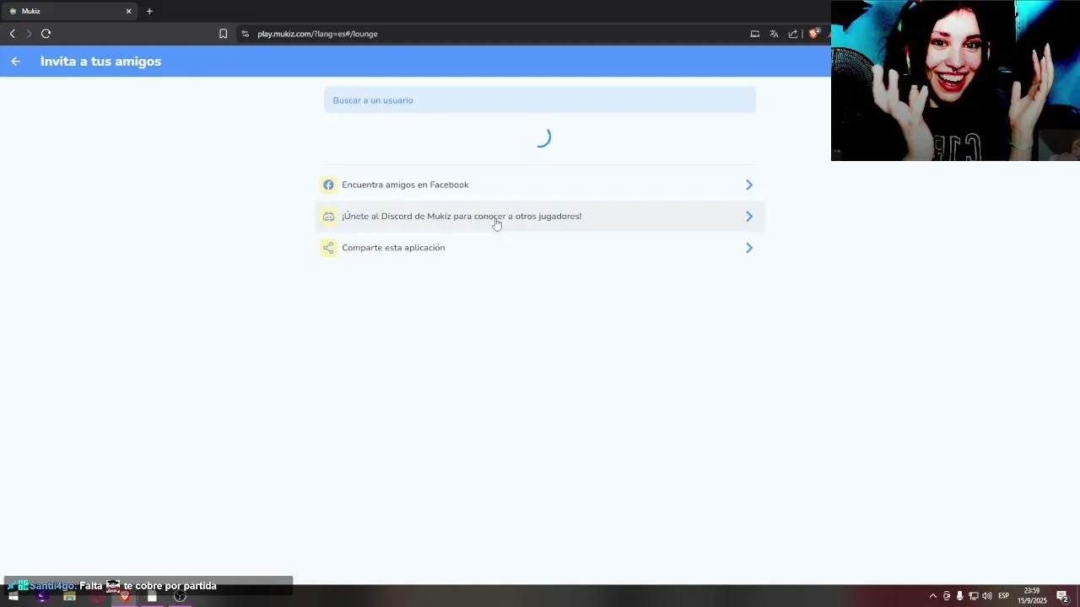Click the Brave icon in the taskbar
The image size is (1080, 607).
point(125,596)
